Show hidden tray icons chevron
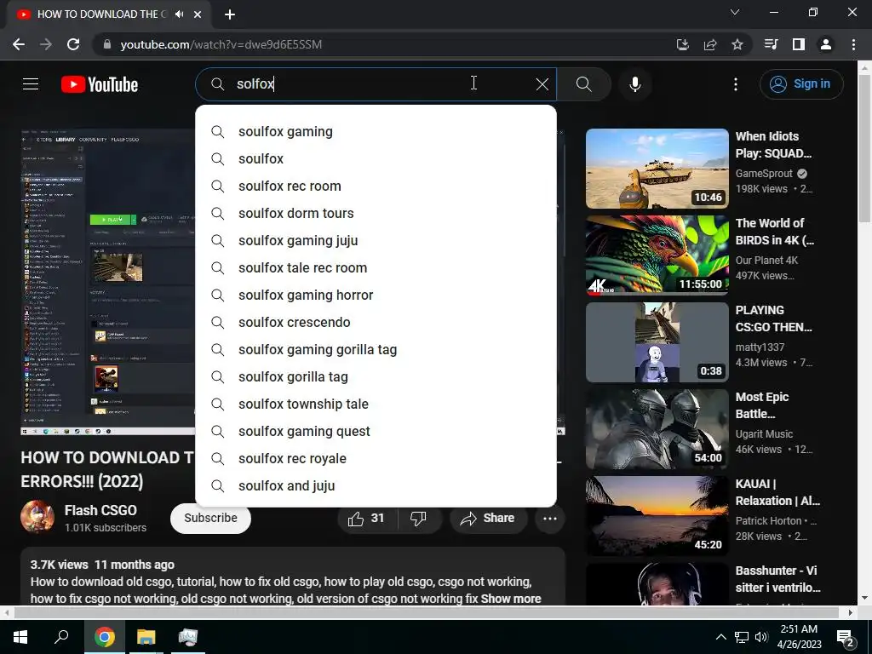The width and height of the screenshot is (872, 654). (x=720, y=637)
